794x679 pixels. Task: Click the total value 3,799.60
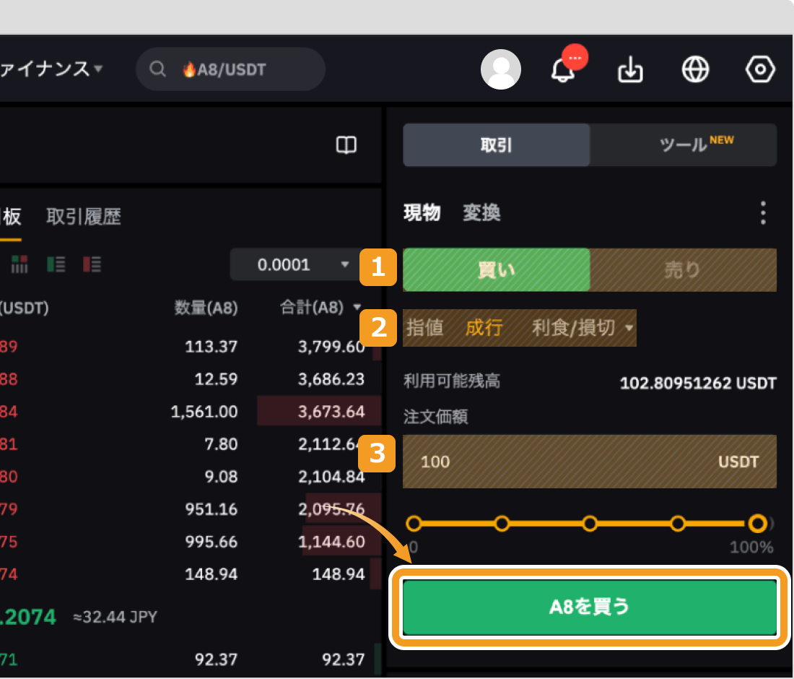click(x=331, y=347)
